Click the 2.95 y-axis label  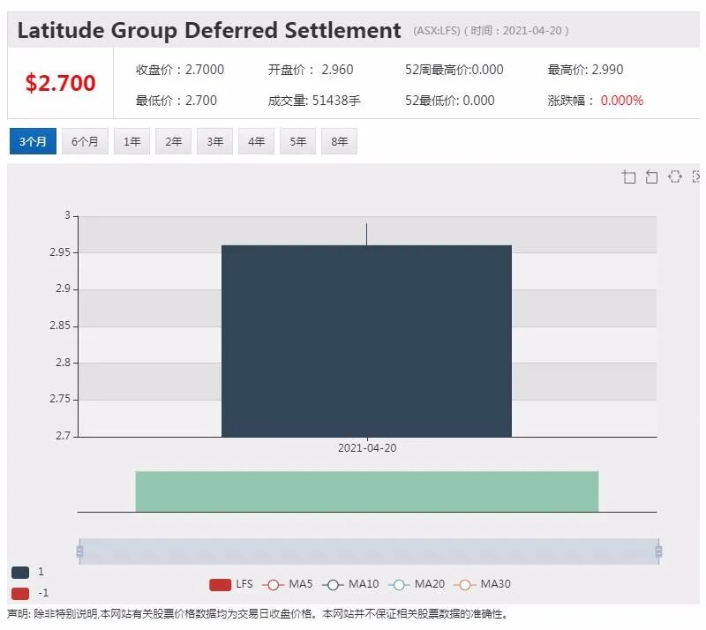point(60,252)
